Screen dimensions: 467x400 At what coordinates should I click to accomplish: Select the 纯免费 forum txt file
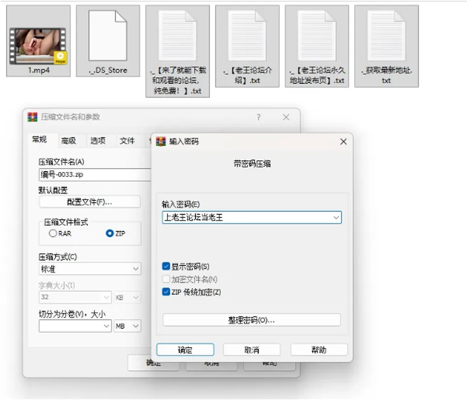click(178, 51)
